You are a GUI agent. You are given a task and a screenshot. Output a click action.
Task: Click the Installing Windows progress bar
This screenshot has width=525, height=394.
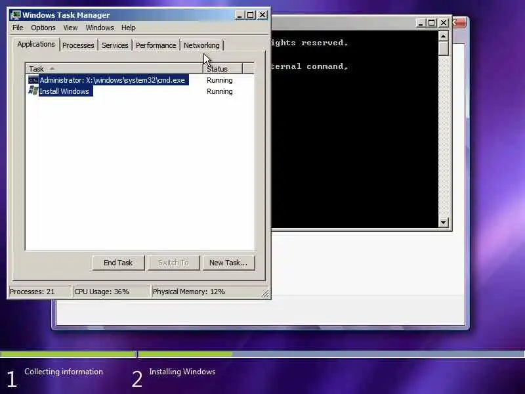(331, 354)
